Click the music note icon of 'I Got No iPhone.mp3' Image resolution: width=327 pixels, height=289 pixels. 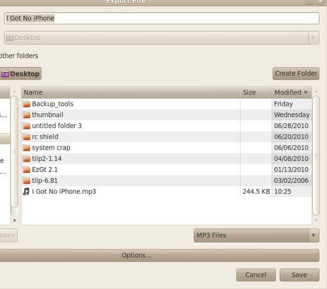[x=26, y=192]
